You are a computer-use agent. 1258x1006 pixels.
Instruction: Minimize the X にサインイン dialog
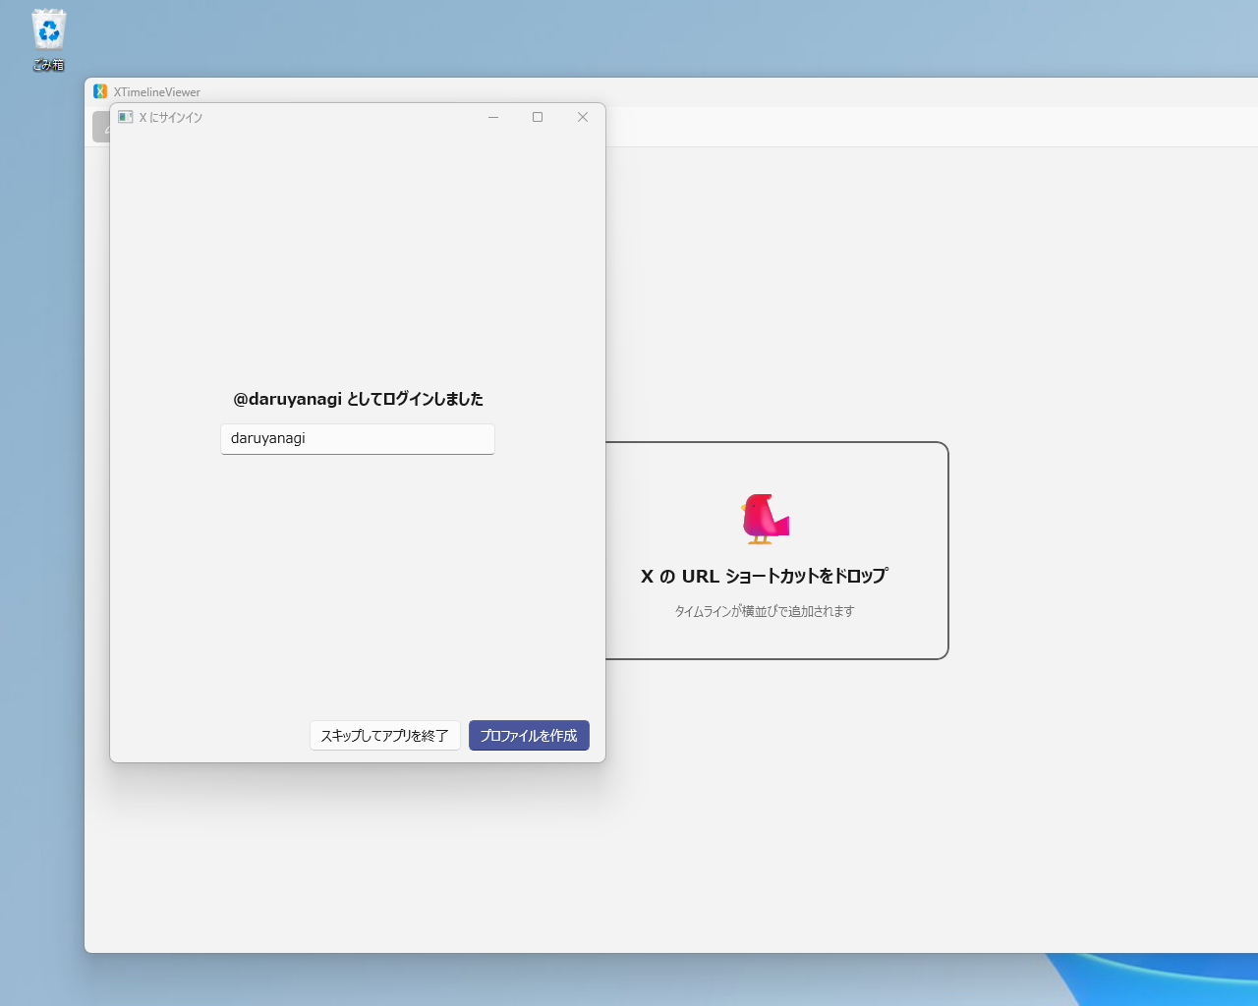pos(493,117)
